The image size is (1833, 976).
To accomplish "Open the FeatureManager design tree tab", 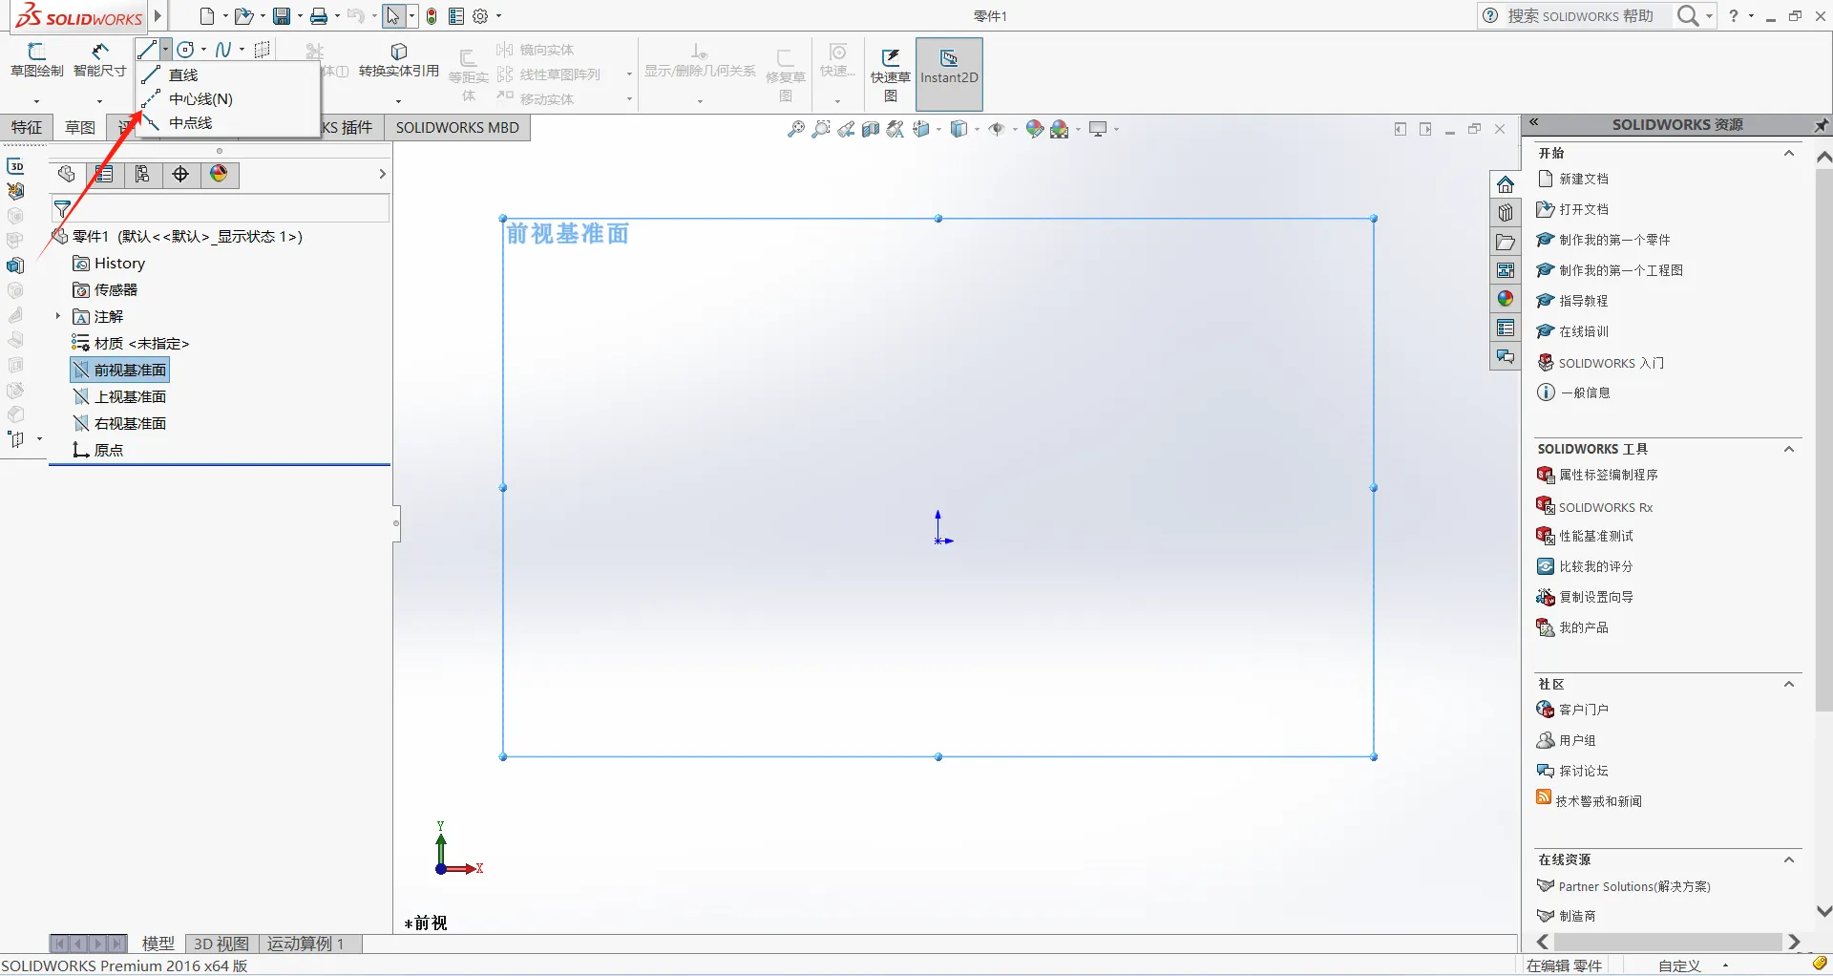I will [x=66, y=174].
